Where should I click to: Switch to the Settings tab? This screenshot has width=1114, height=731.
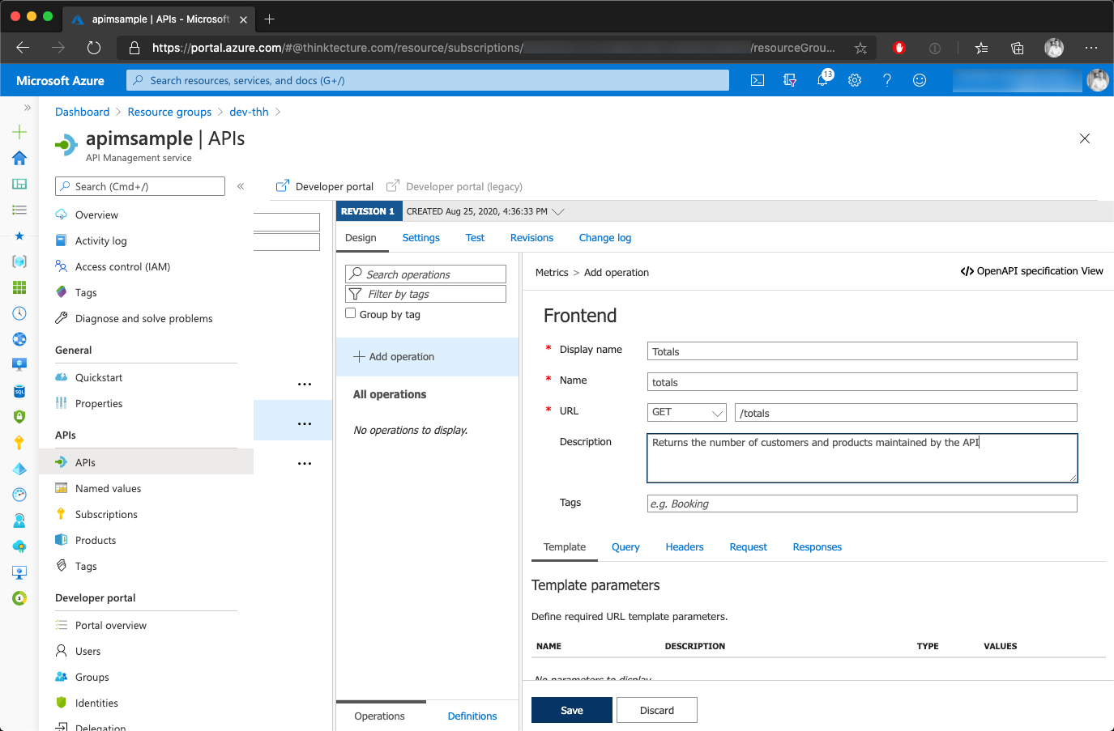(420, 237)
